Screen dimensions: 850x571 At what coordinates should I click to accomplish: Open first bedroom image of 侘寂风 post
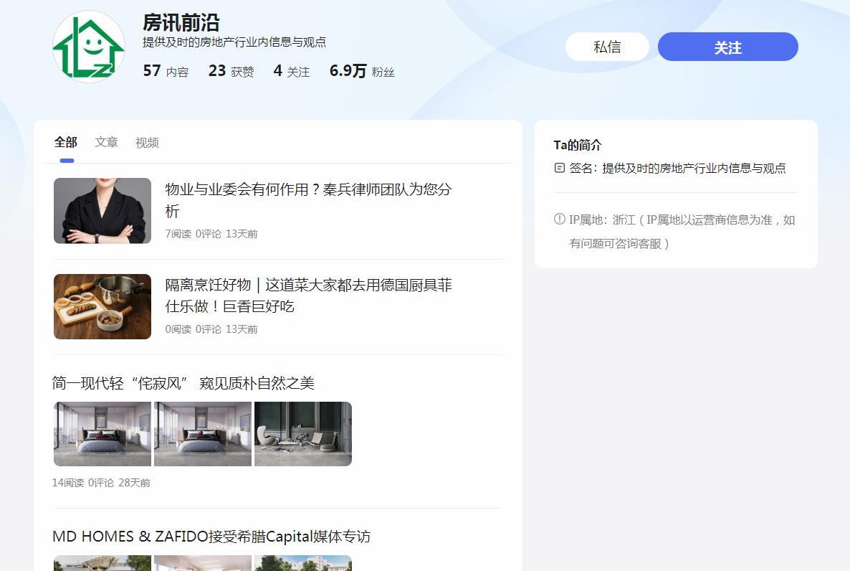click(102, 434)
